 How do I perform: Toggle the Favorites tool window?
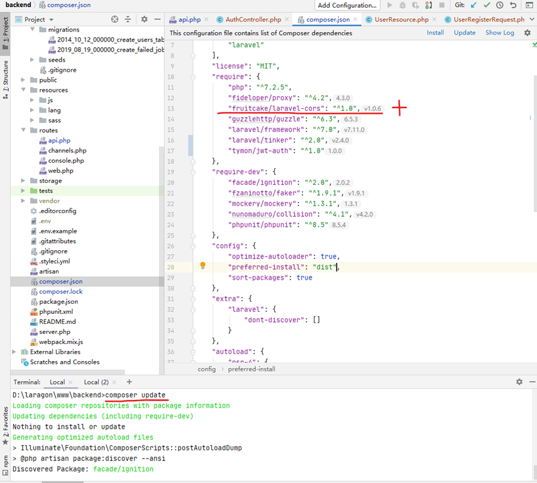[x=5, y=421]
